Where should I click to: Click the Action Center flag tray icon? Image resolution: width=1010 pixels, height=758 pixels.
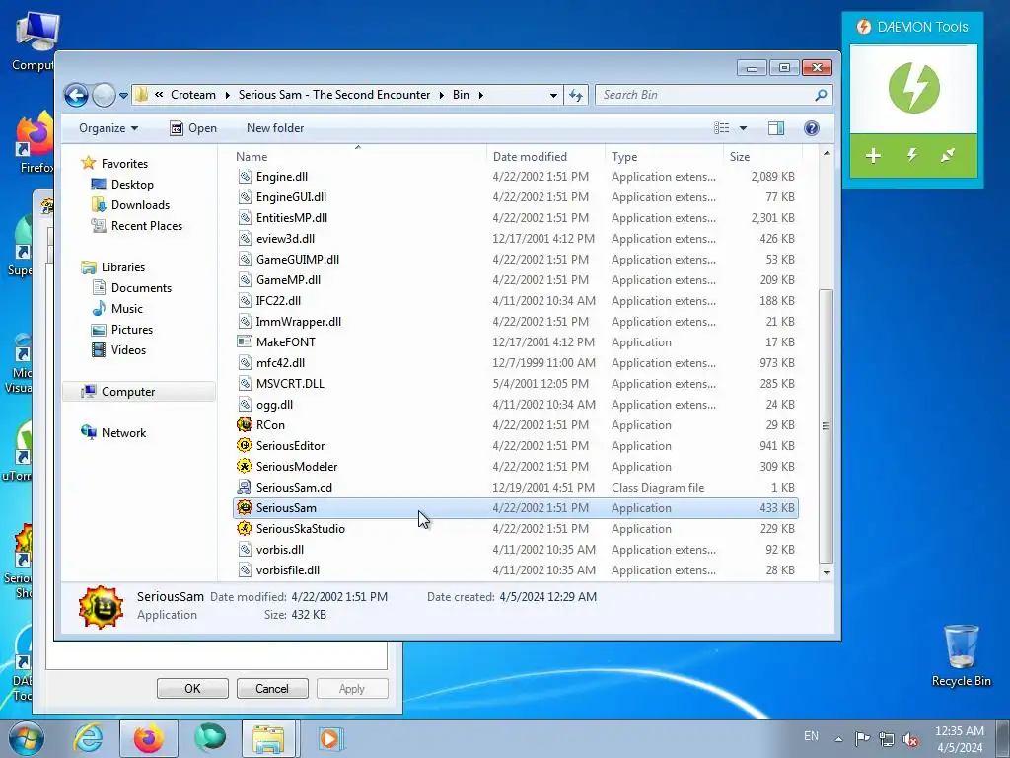862,738
